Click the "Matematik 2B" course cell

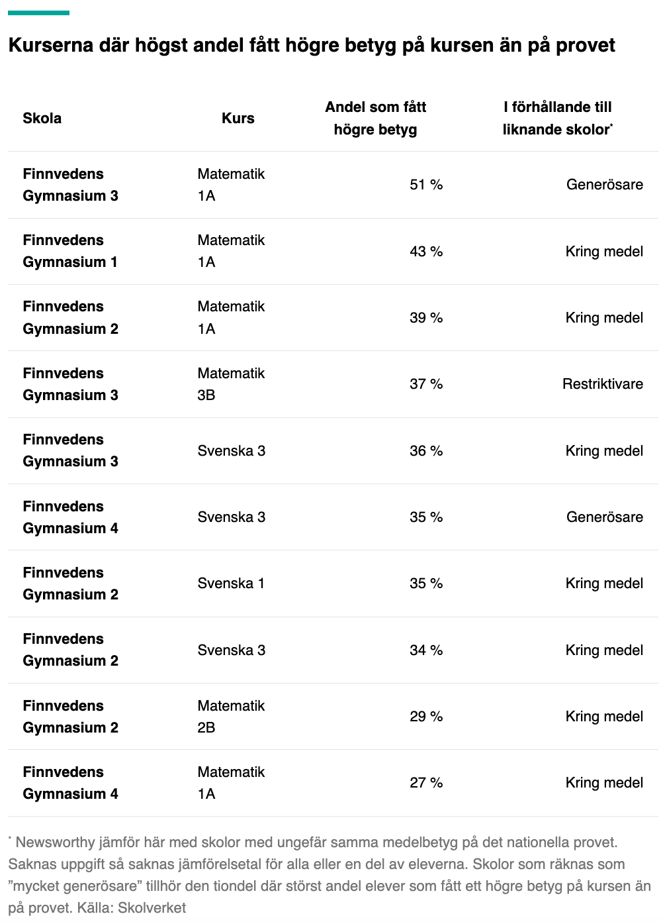[x=231, y=717]
